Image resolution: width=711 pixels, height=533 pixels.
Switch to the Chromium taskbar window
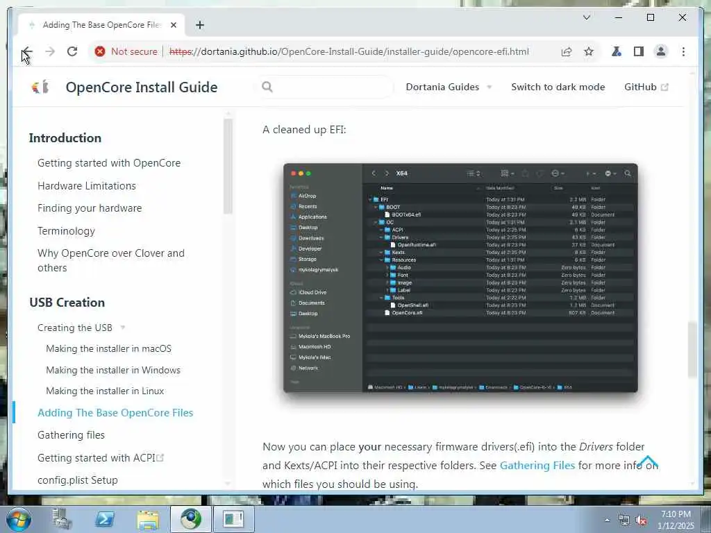tap(191, 519)
